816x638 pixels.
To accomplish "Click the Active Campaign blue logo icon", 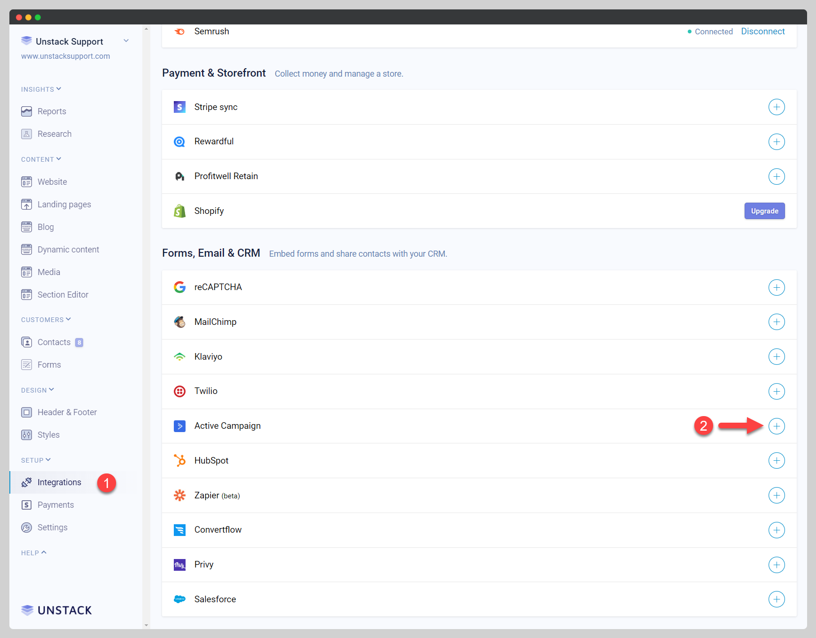I will pos(179,426).
